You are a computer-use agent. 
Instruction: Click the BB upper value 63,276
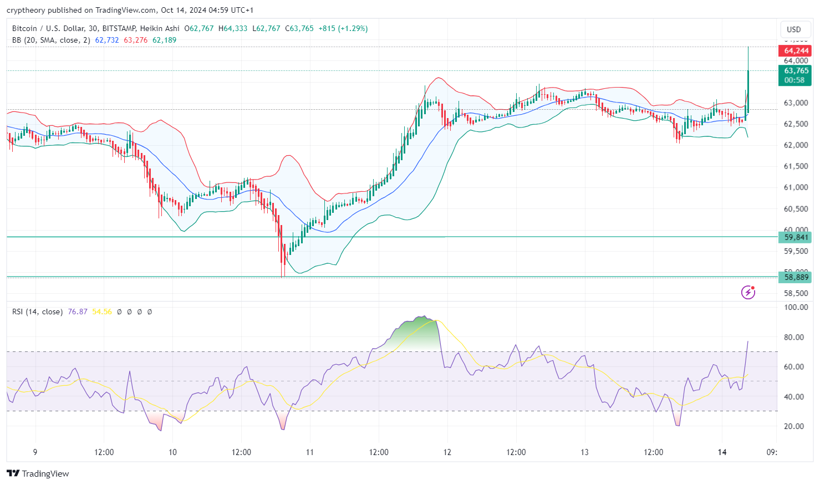point(136,40)
